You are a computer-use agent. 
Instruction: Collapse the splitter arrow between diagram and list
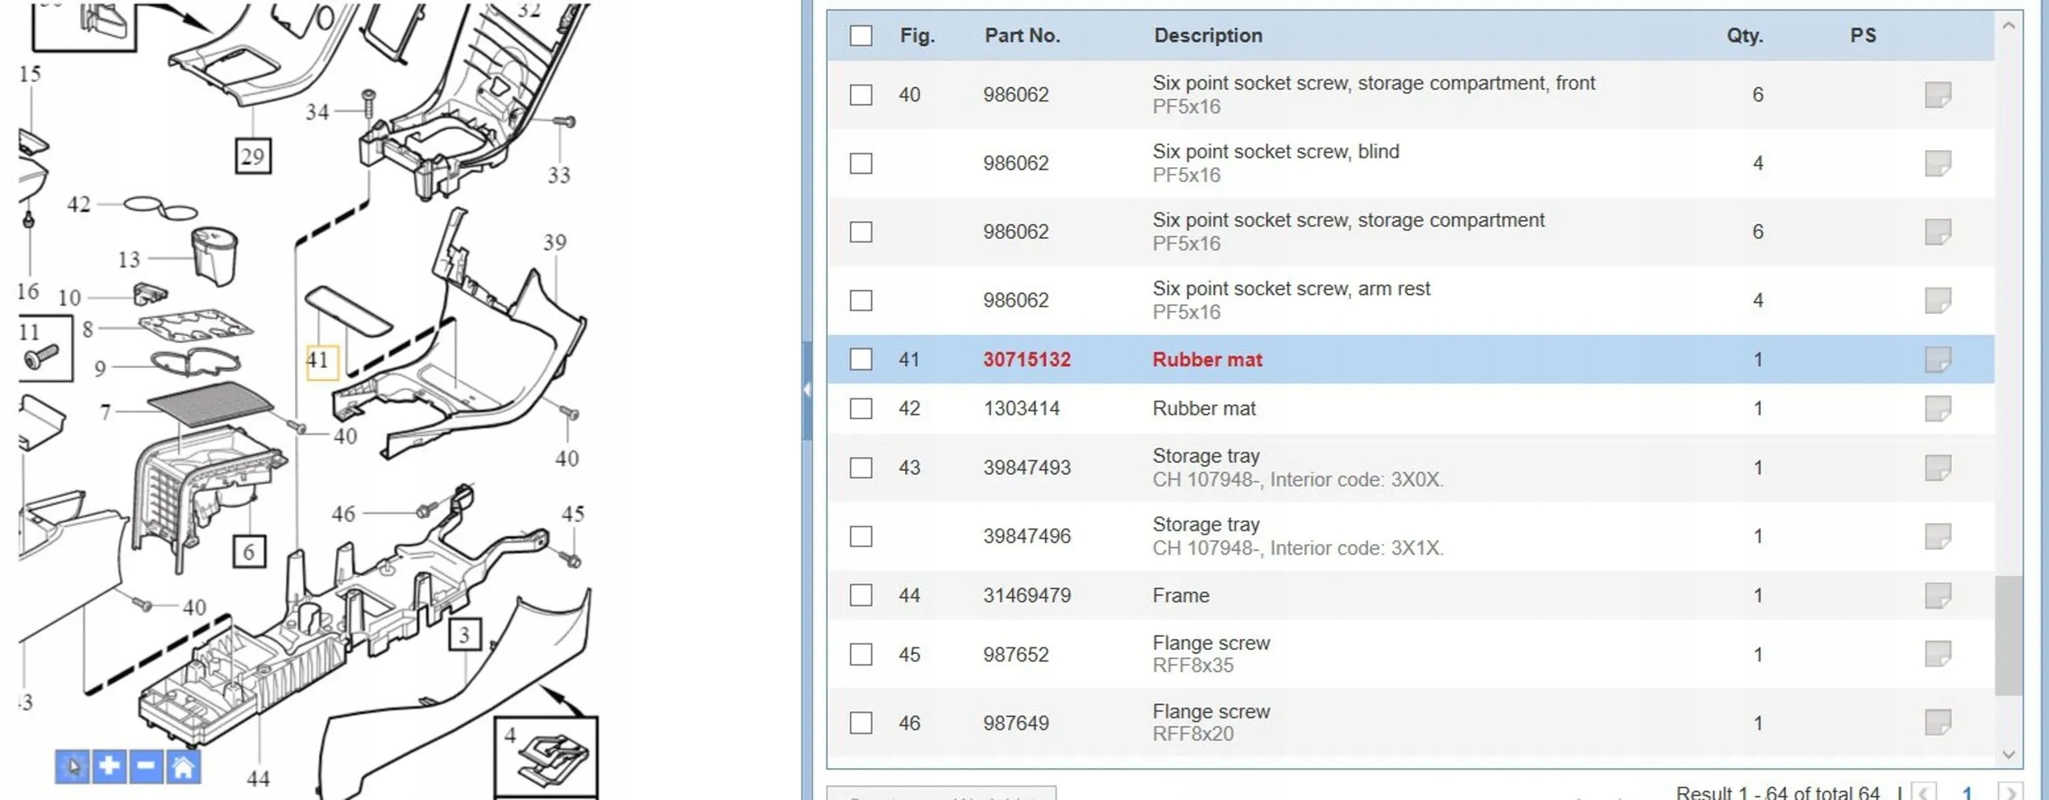tap(807, 390)
